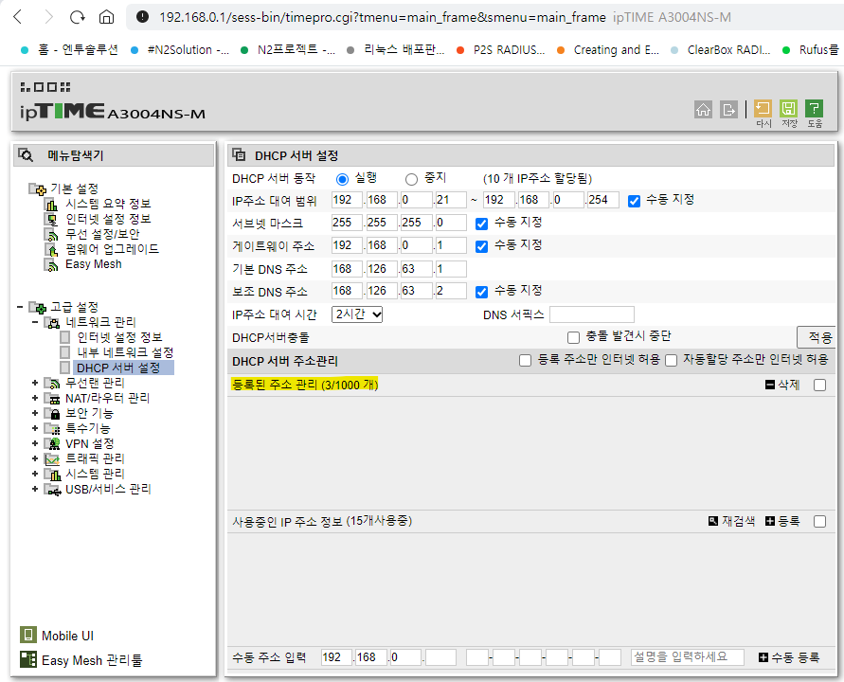Click the home icon in ipTIME header

pos(703,110)
